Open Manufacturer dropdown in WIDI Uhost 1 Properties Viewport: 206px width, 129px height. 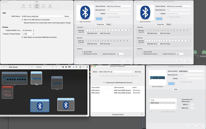[191, 75]
